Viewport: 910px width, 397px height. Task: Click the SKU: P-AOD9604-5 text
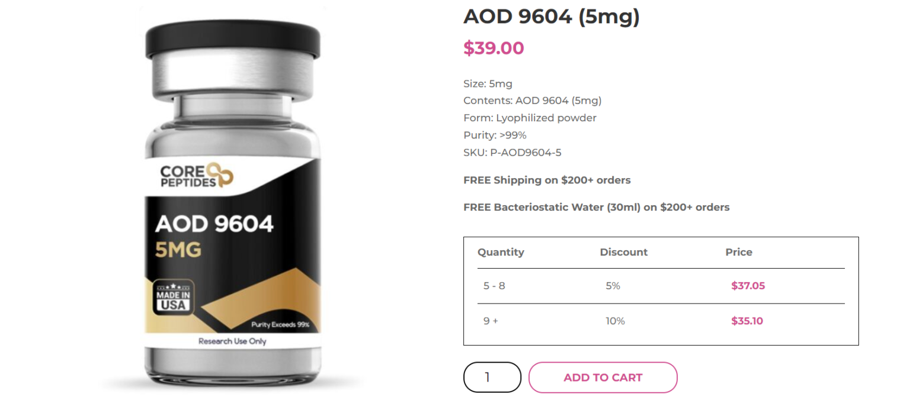tap(513, 152)
